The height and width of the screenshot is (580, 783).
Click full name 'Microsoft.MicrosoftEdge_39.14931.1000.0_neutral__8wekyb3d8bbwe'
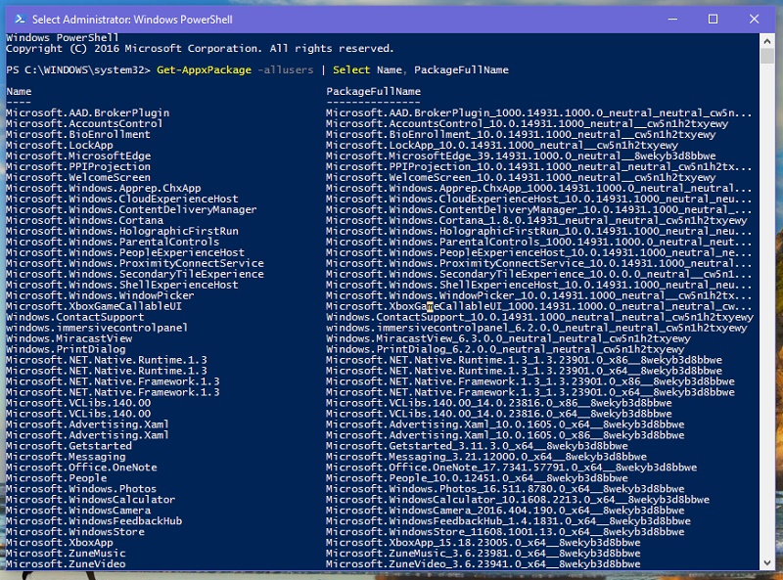[x=521, y=156]
